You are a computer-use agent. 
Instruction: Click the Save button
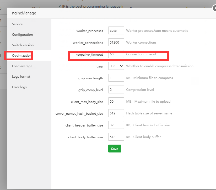[115, 149]
